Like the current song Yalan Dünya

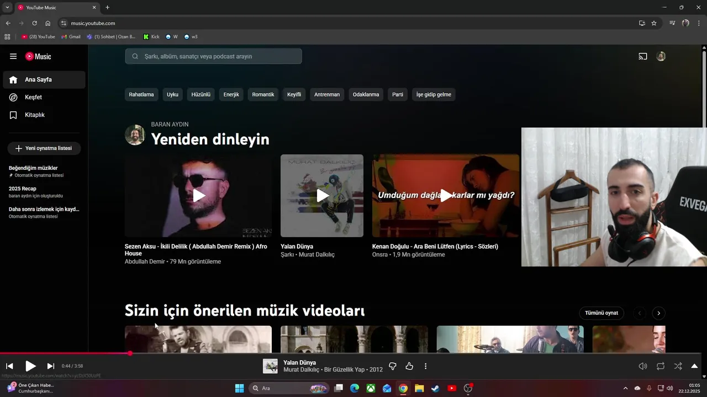pyautogui.click(x=409, y=366)
